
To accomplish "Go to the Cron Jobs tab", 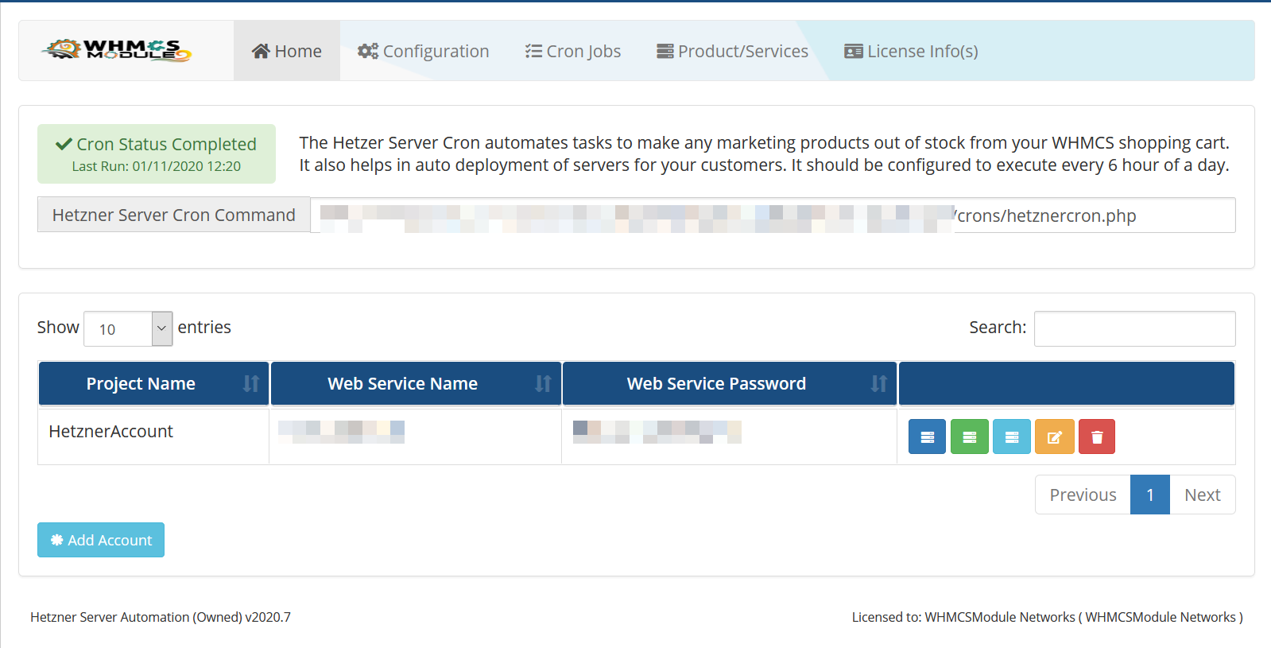I will [573, 51].
